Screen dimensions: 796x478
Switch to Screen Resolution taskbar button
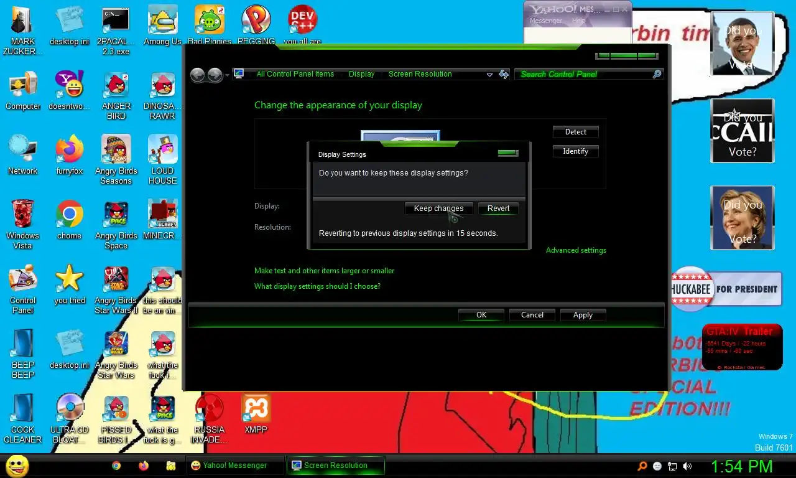(x=335, y=466)
